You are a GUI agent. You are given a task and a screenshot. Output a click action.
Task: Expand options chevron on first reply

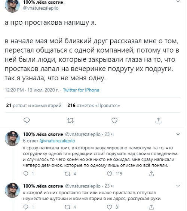tap(178, 134)
